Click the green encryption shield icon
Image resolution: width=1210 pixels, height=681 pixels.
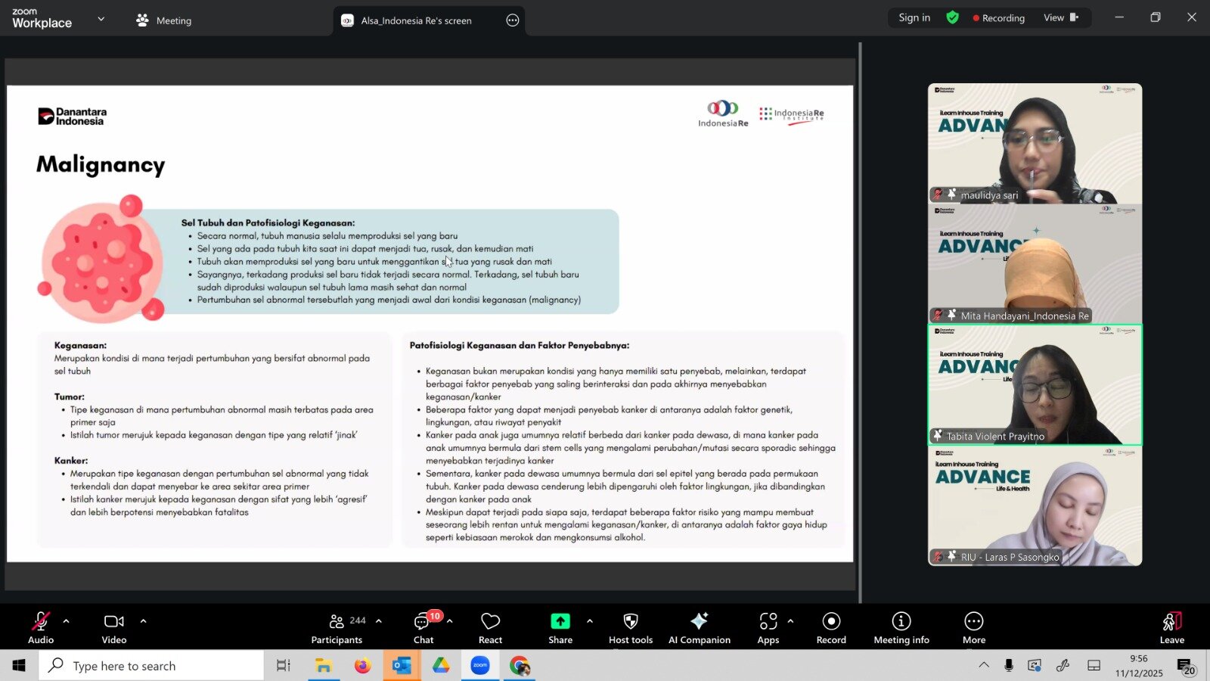pos(952,17)
